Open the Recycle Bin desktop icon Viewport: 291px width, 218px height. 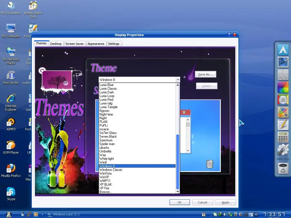click(x=11, y=77)
